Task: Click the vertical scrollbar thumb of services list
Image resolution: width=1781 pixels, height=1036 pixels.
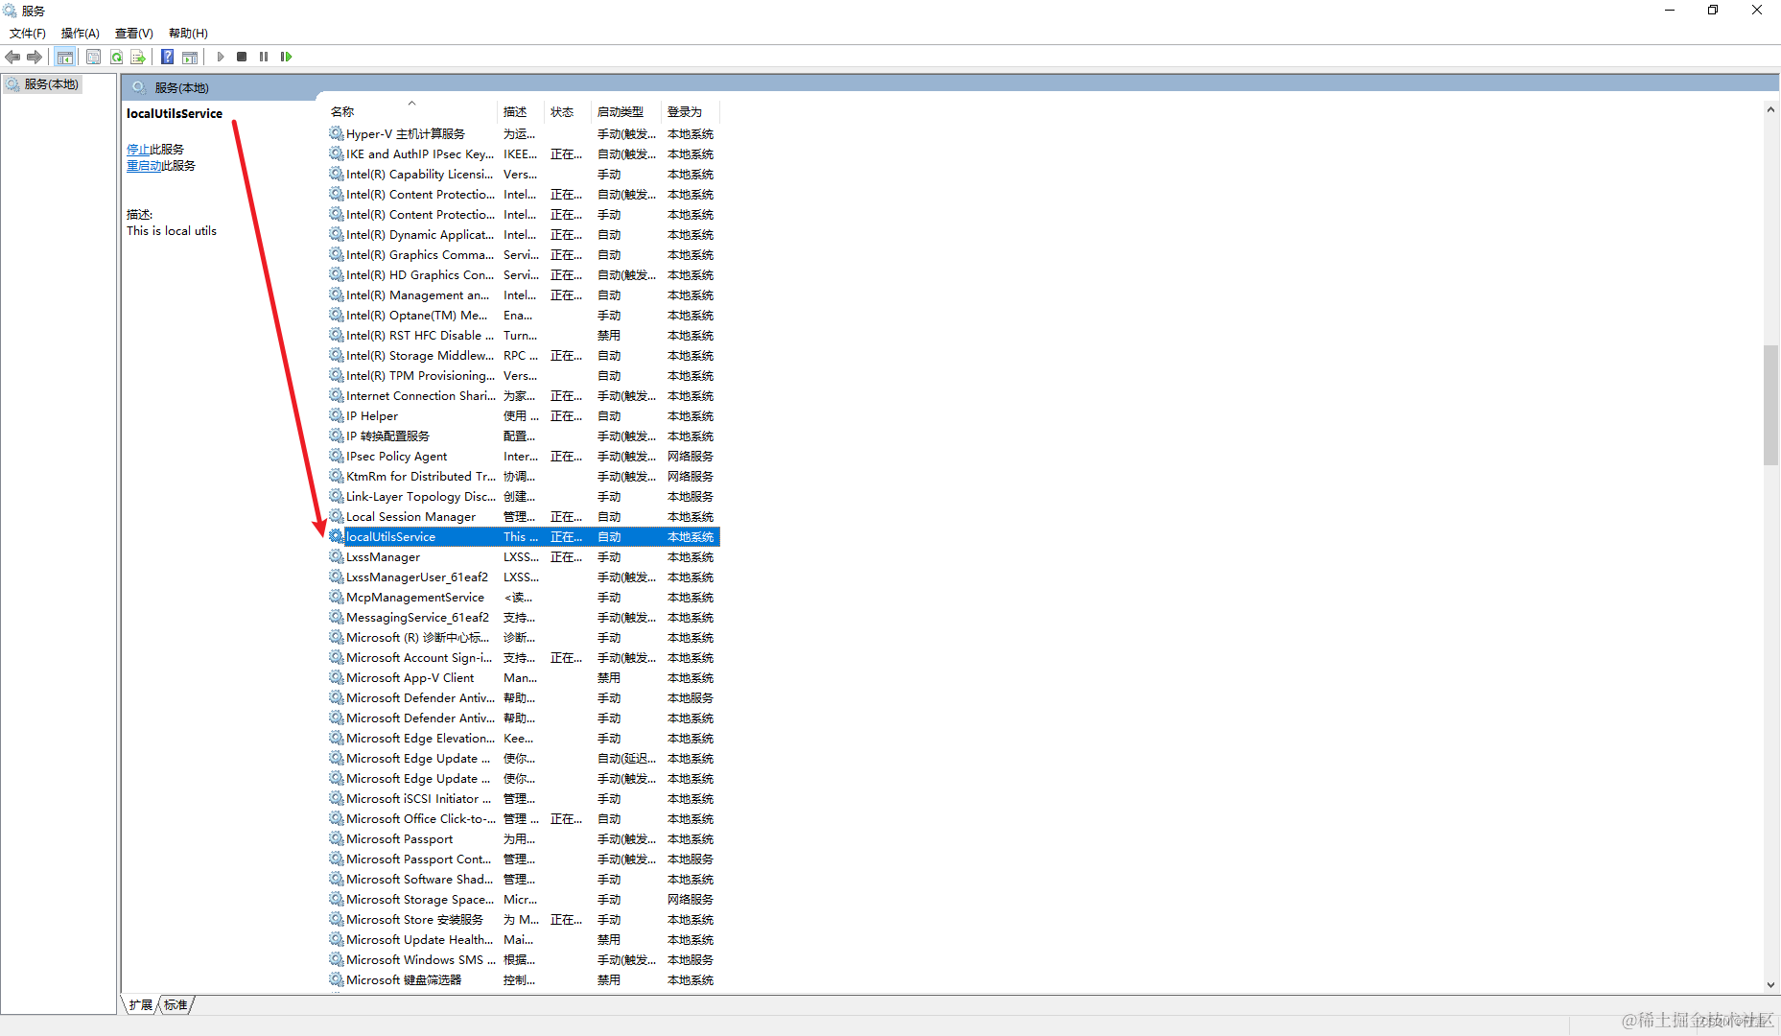Action: [1770, 405]
